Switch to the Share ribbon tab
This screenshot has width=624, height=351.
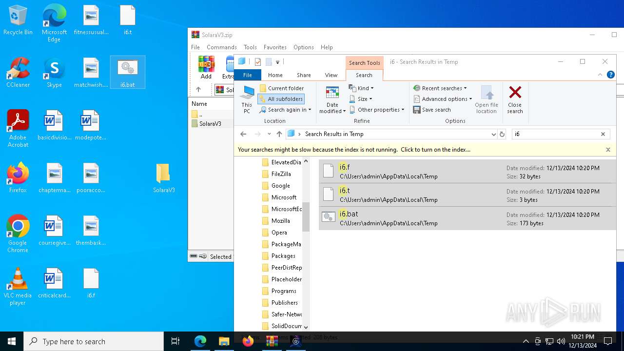304,75
